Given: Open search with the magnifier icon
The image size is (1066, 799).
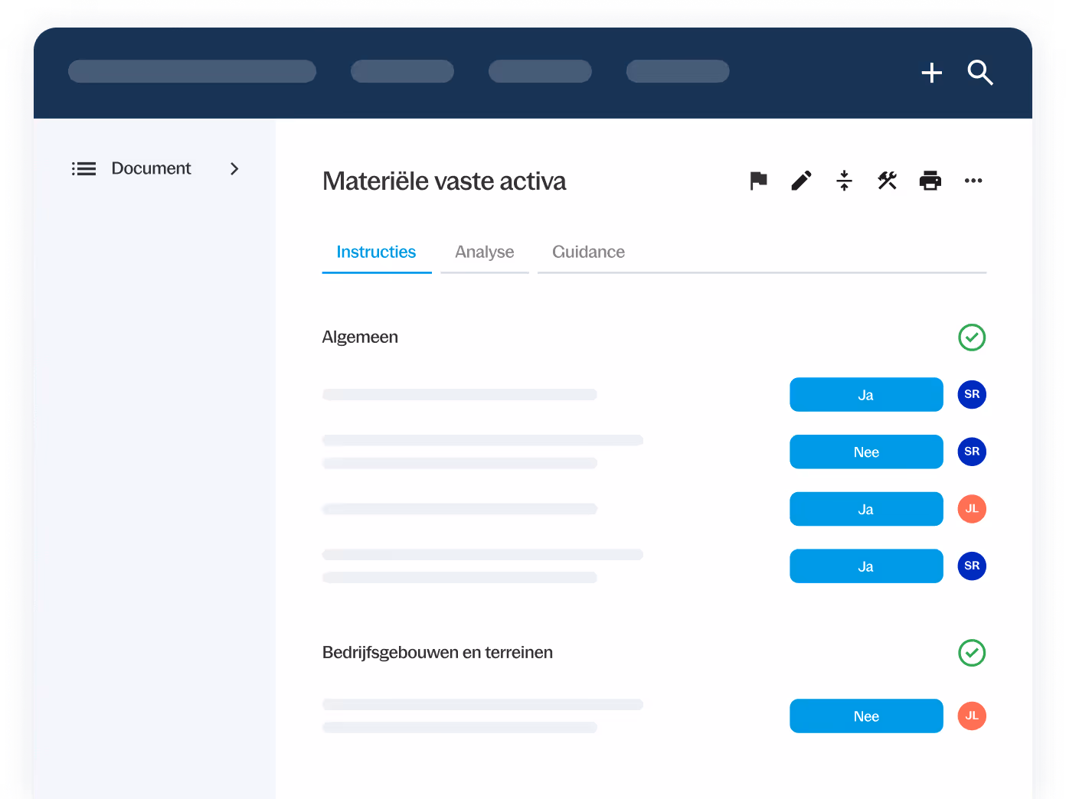Looking at the screenshot, I should pyautogui.click(x=980, y=73).
